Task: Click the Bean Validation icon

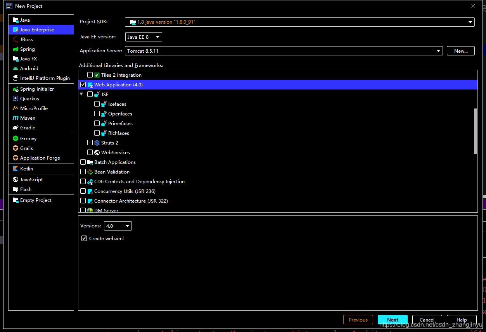Action: tap(90, 172)
